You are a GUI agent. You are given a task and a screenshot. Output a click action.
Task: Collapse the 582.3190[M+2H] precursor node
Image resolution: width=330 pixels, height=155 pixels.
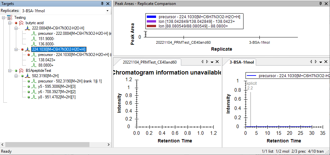(x=16, y=76)
